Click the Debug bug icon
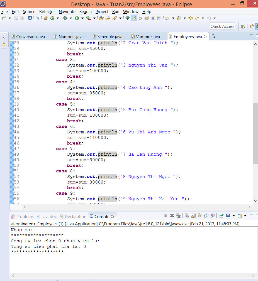 [65, 18]
